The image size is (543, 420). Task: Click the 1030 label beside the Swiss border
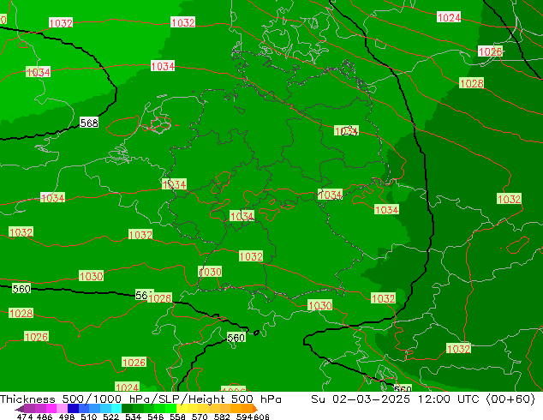210,272
